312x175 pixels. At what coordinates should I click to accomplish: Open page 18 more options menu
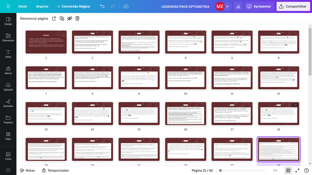click(x=295, y=105)
